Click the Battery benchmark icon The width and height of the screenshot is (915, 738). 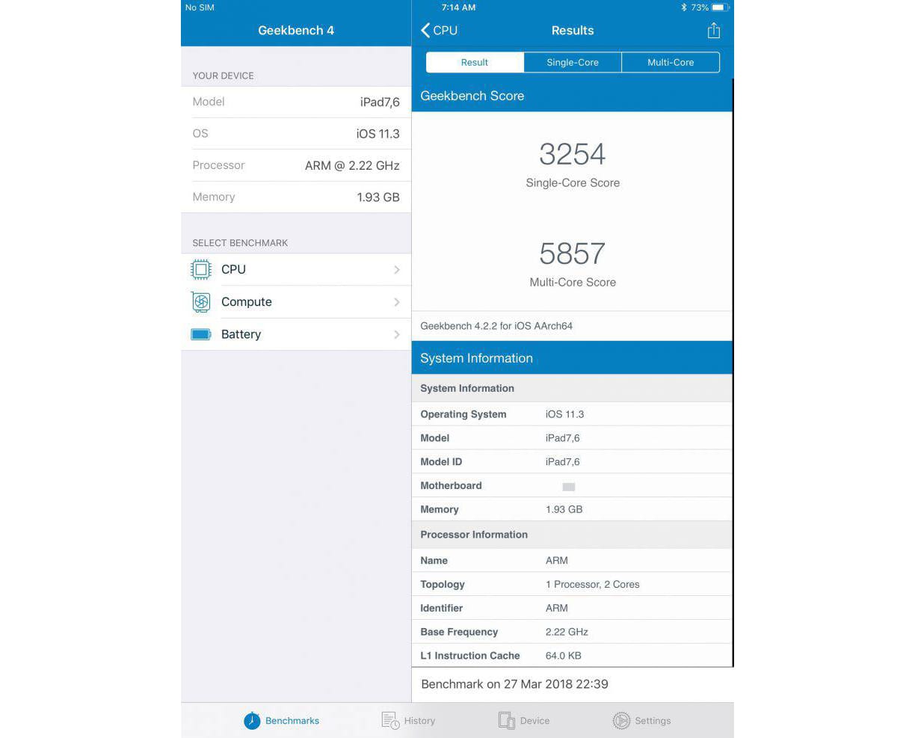pos(201,334)
